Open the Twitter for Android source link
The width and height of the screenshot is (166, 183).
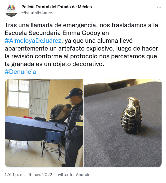tap(73, 175)
